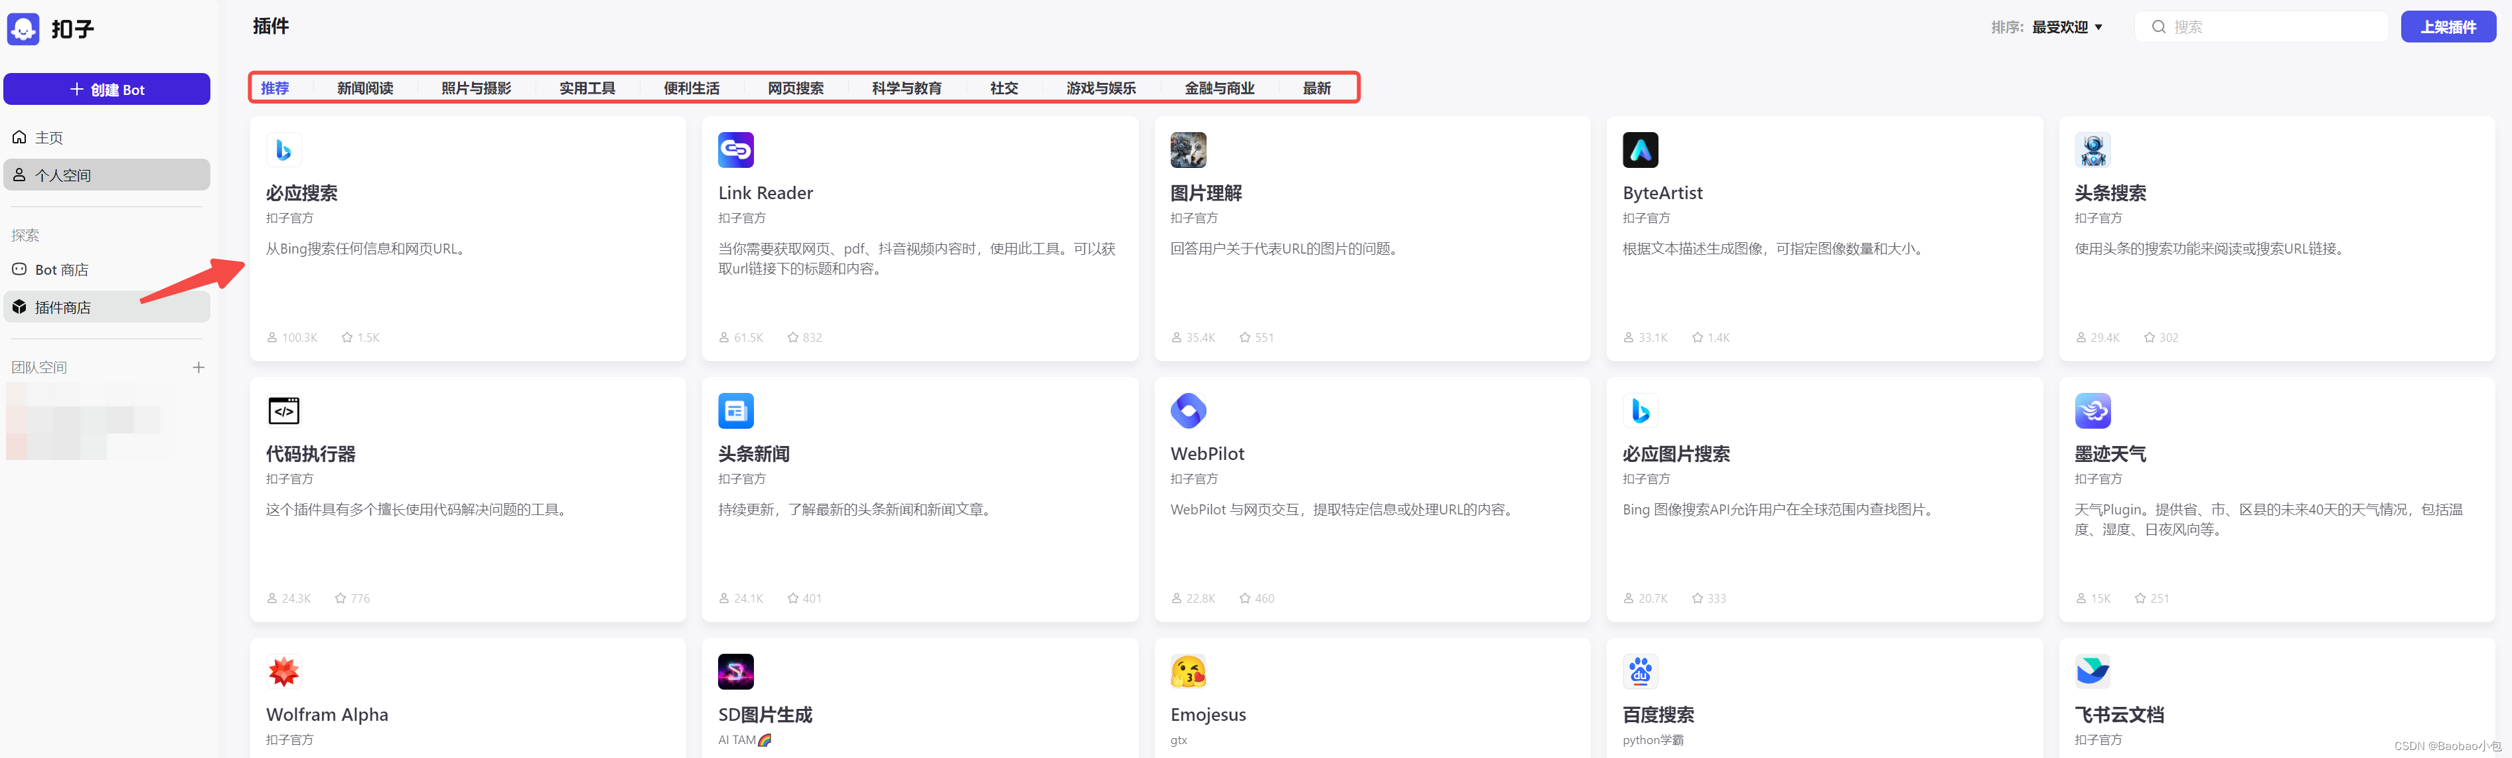Add a team space with plus icon
The width and height of the screenshot is (2512, 758).
coord(199,368)
